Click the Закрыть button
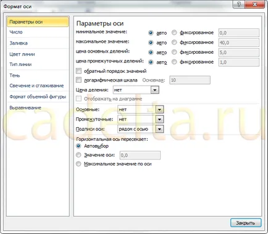The height and width of the screenshot is (234, 268). (246, 223)
